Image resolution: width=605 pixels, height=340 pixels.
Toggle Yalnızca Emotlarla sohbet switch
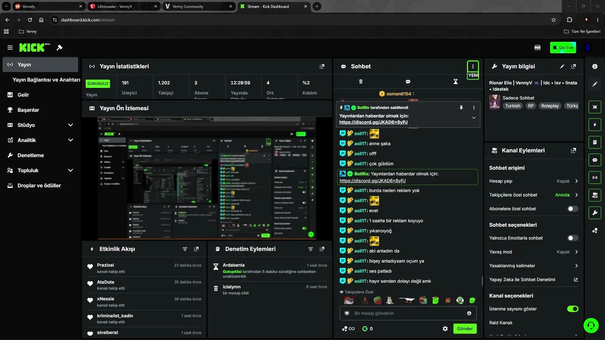pos(573,238)
